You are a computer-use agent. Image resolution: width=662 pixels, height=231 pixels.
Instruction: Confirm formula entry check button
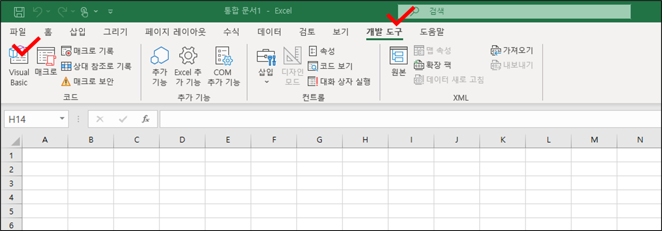point(123,119)
